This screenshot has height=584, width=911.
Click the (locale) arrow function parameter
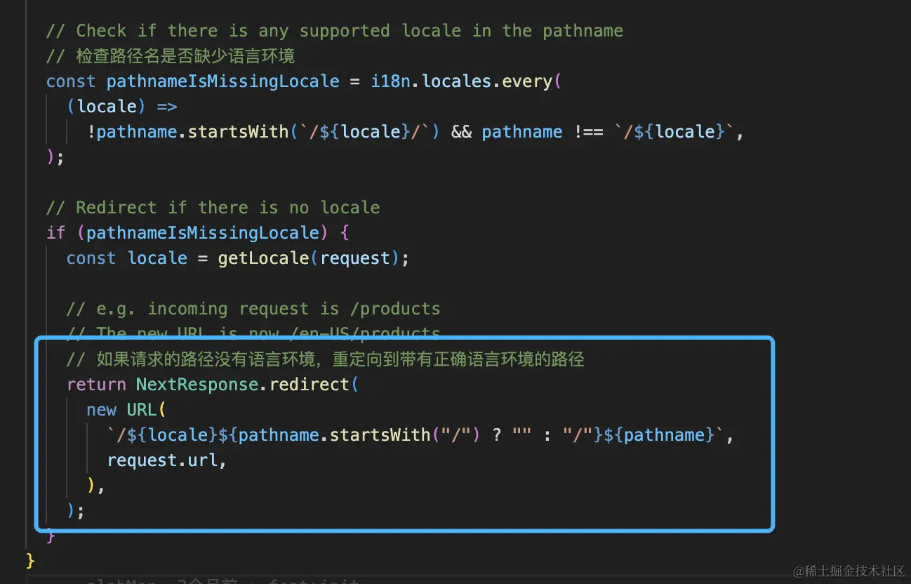[106, 107]
